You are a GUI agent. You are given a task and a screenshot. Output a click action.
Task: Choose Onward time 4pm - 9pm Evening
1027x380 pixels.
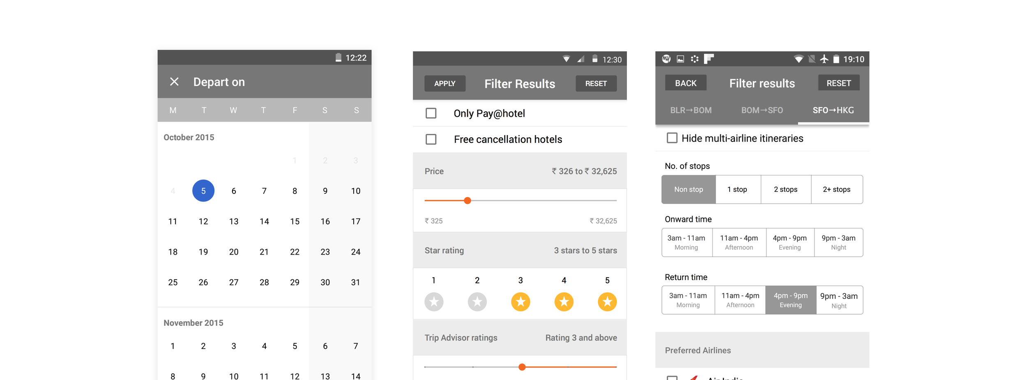(x=790, y=242)
